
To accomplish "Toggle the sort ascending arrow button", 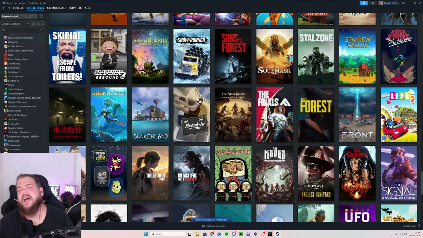I will [33, 24].
